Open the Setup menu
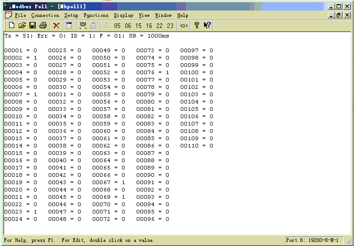The height and width of the screenshot is (246, 354). pyautogui.click(x=71, y=16)
